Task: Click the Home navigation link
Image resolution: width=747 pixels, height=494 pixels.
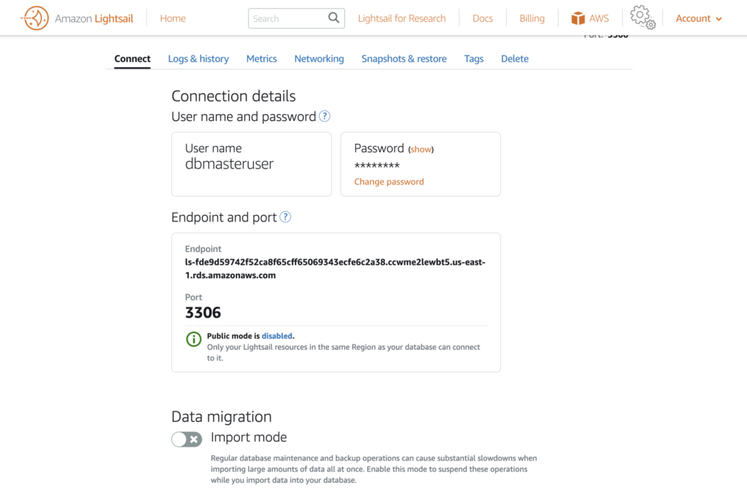Action: (x=172, y=17)
